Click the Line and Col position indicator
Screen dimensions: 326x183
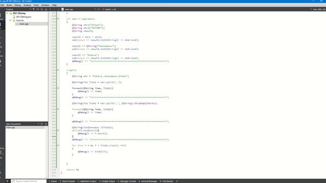coord(319,9)
